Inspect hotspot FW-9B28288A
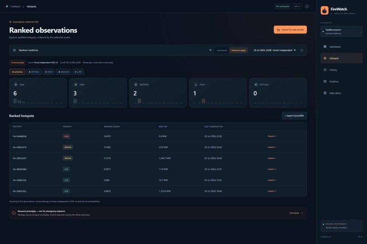 point(272,169)
